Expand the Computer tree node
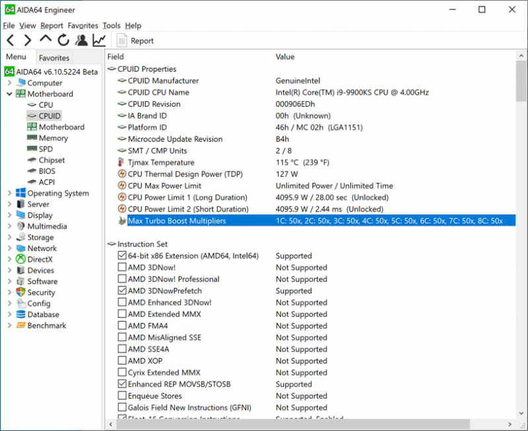This screenshot has width=528, height=431. click(x=9, y=83)
